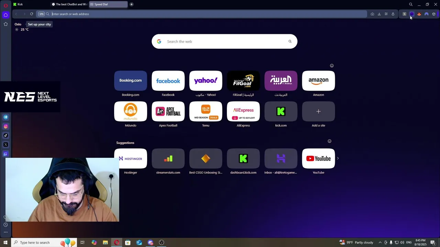
Task: Switch to the Kick tab
Action: [x=30, y=4]
